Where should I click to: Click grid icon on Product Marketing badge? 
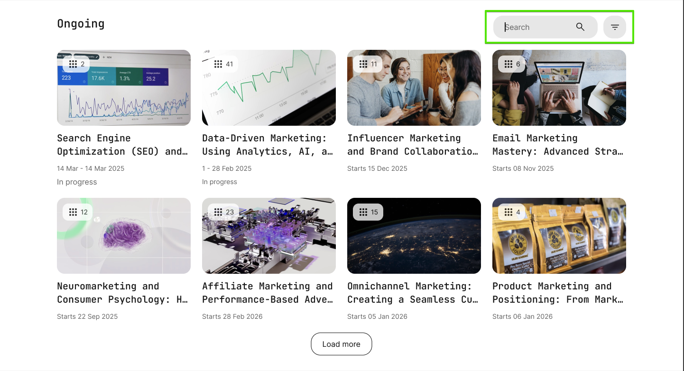tap(508, 212)
